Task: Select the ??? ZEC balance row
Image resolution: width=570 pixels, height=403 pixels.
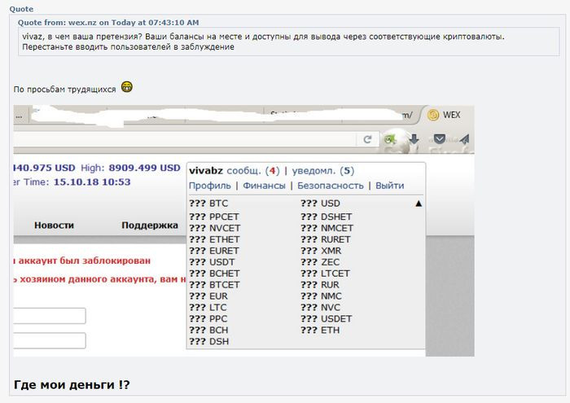Action: (320, 262)
